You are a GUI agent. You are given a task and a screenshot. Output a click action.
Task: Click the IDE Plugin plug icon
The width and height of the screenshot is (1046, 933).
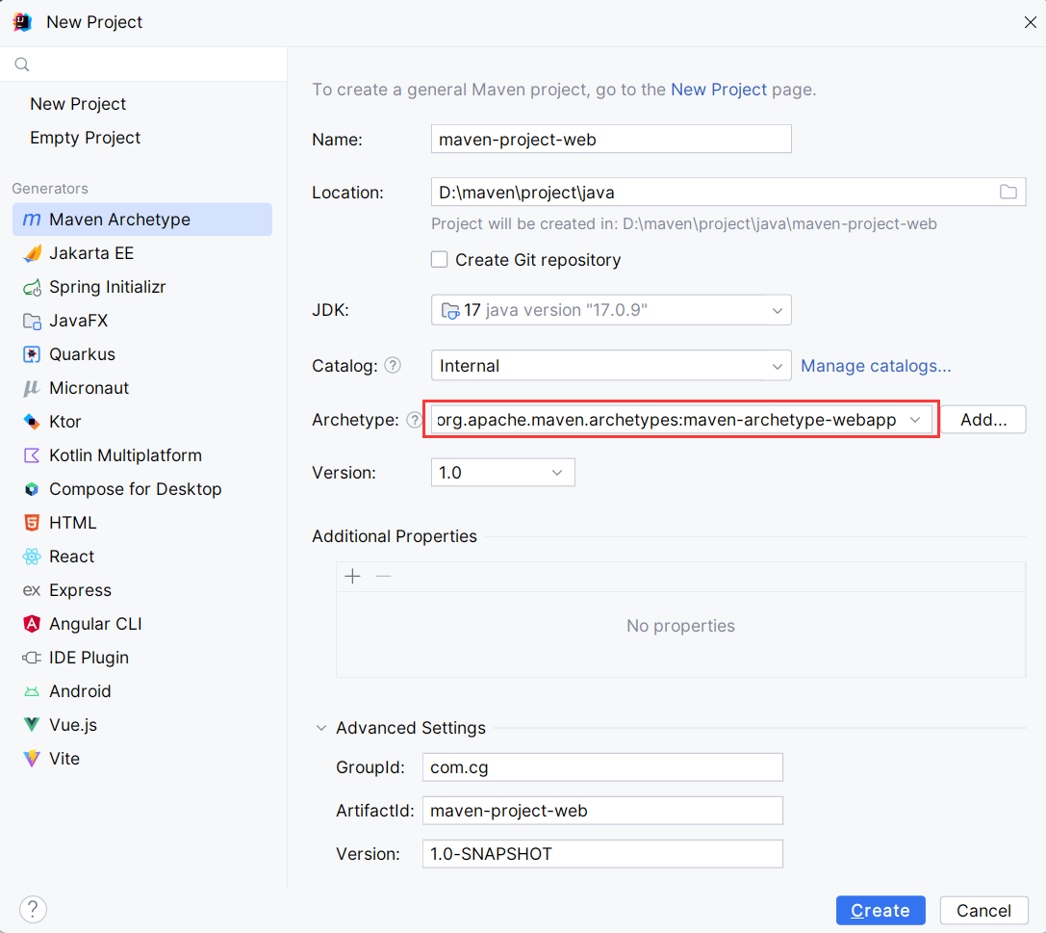32,658
